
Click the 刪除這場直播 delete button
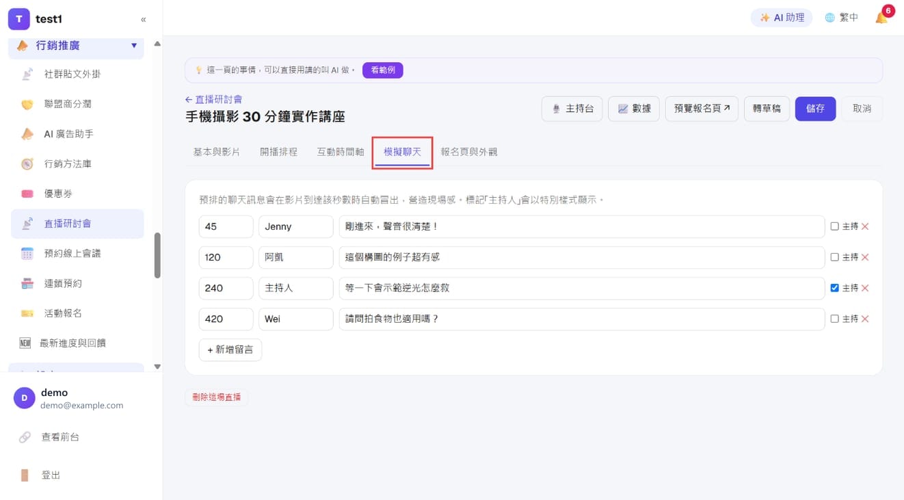click(x=216, y=397)
